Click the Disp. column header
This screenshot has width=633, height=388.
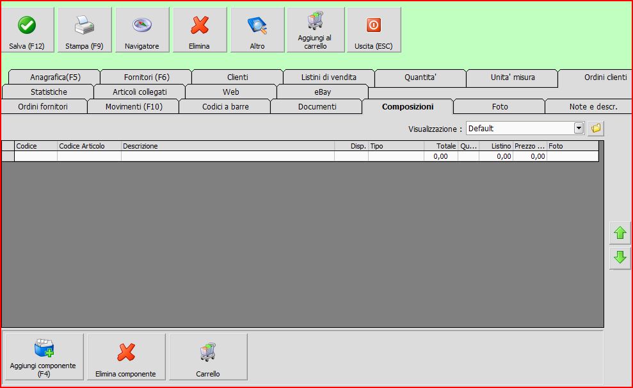[x=351, y=146]
